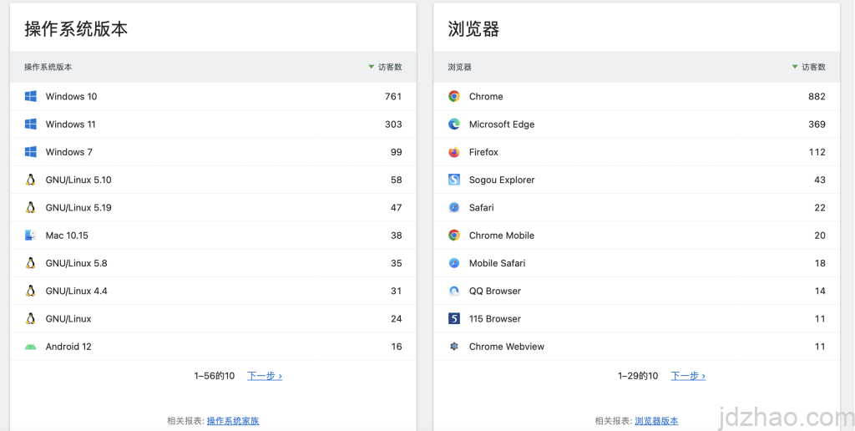
Task: Go to next page of browsers
Action: coord(688,376)
